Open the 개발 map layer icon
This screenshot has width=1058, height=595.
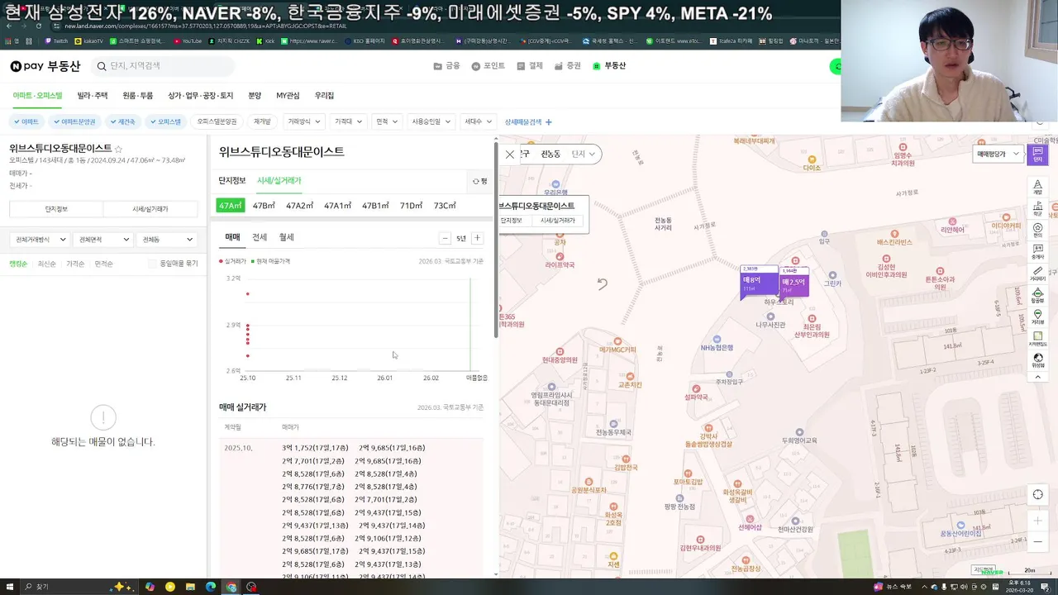pyautogui.click(x=1038, y=186)
